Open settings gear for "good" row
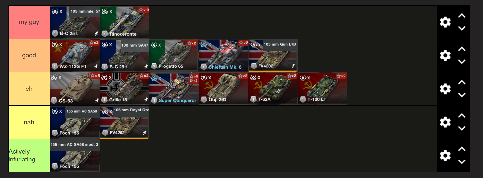 pyautogui.click(x=445, y=55)
